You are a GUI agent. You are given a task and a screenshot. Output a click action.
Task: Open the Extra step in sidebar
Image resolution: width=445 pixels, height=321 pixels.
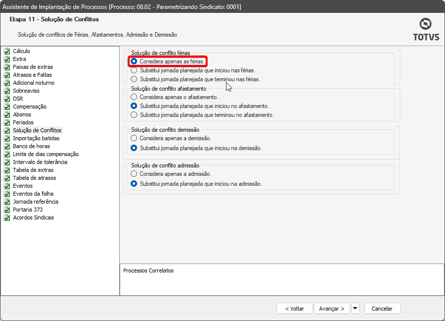[19, 59]
